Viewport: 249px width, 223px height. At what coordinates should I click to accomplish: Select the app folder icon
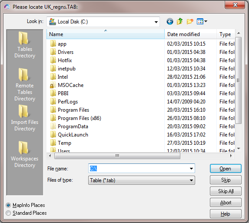pos(53,43)
